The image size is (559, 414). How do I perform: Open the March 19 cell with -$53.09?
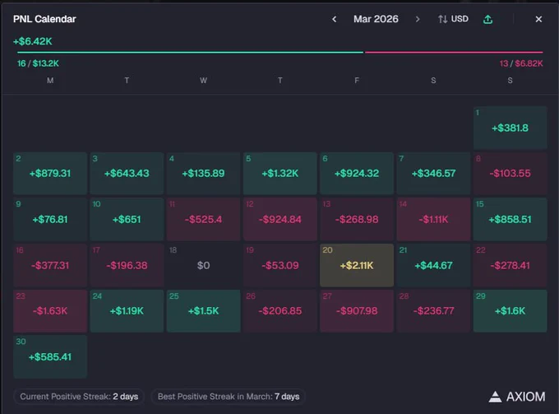[x=280, y=265]
